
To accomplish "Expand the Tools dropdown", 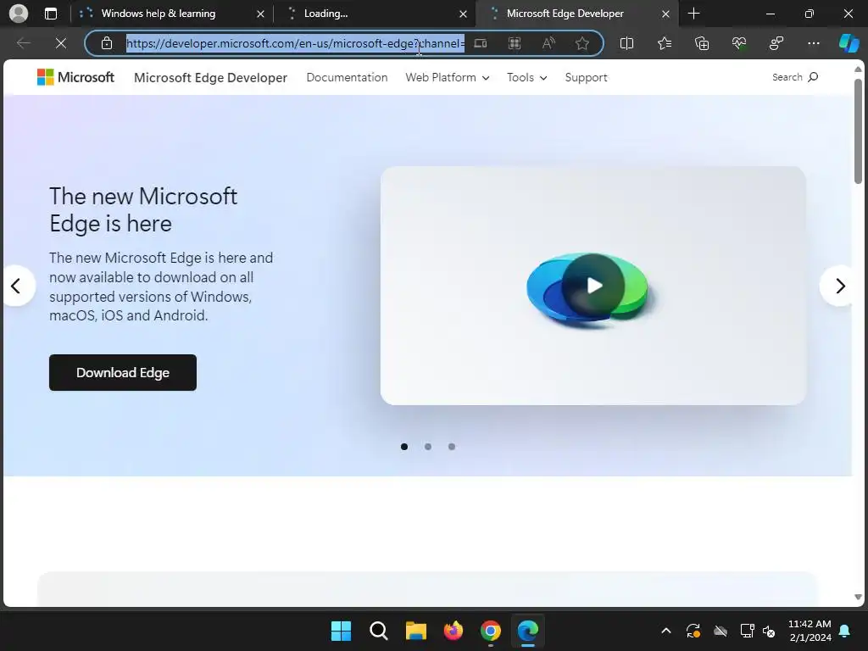I will click(x=527, y=77).
